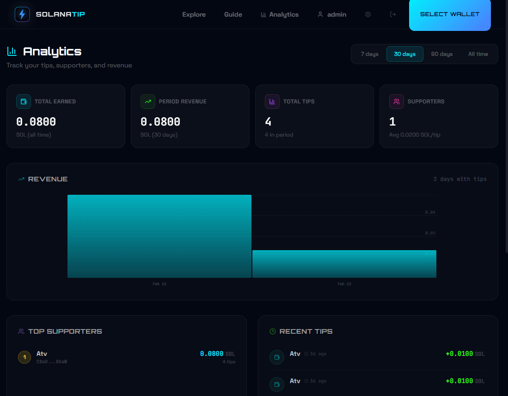Click the logout arrow icon
The height and width of the screenshot is (396, 508).
point(393,14)
